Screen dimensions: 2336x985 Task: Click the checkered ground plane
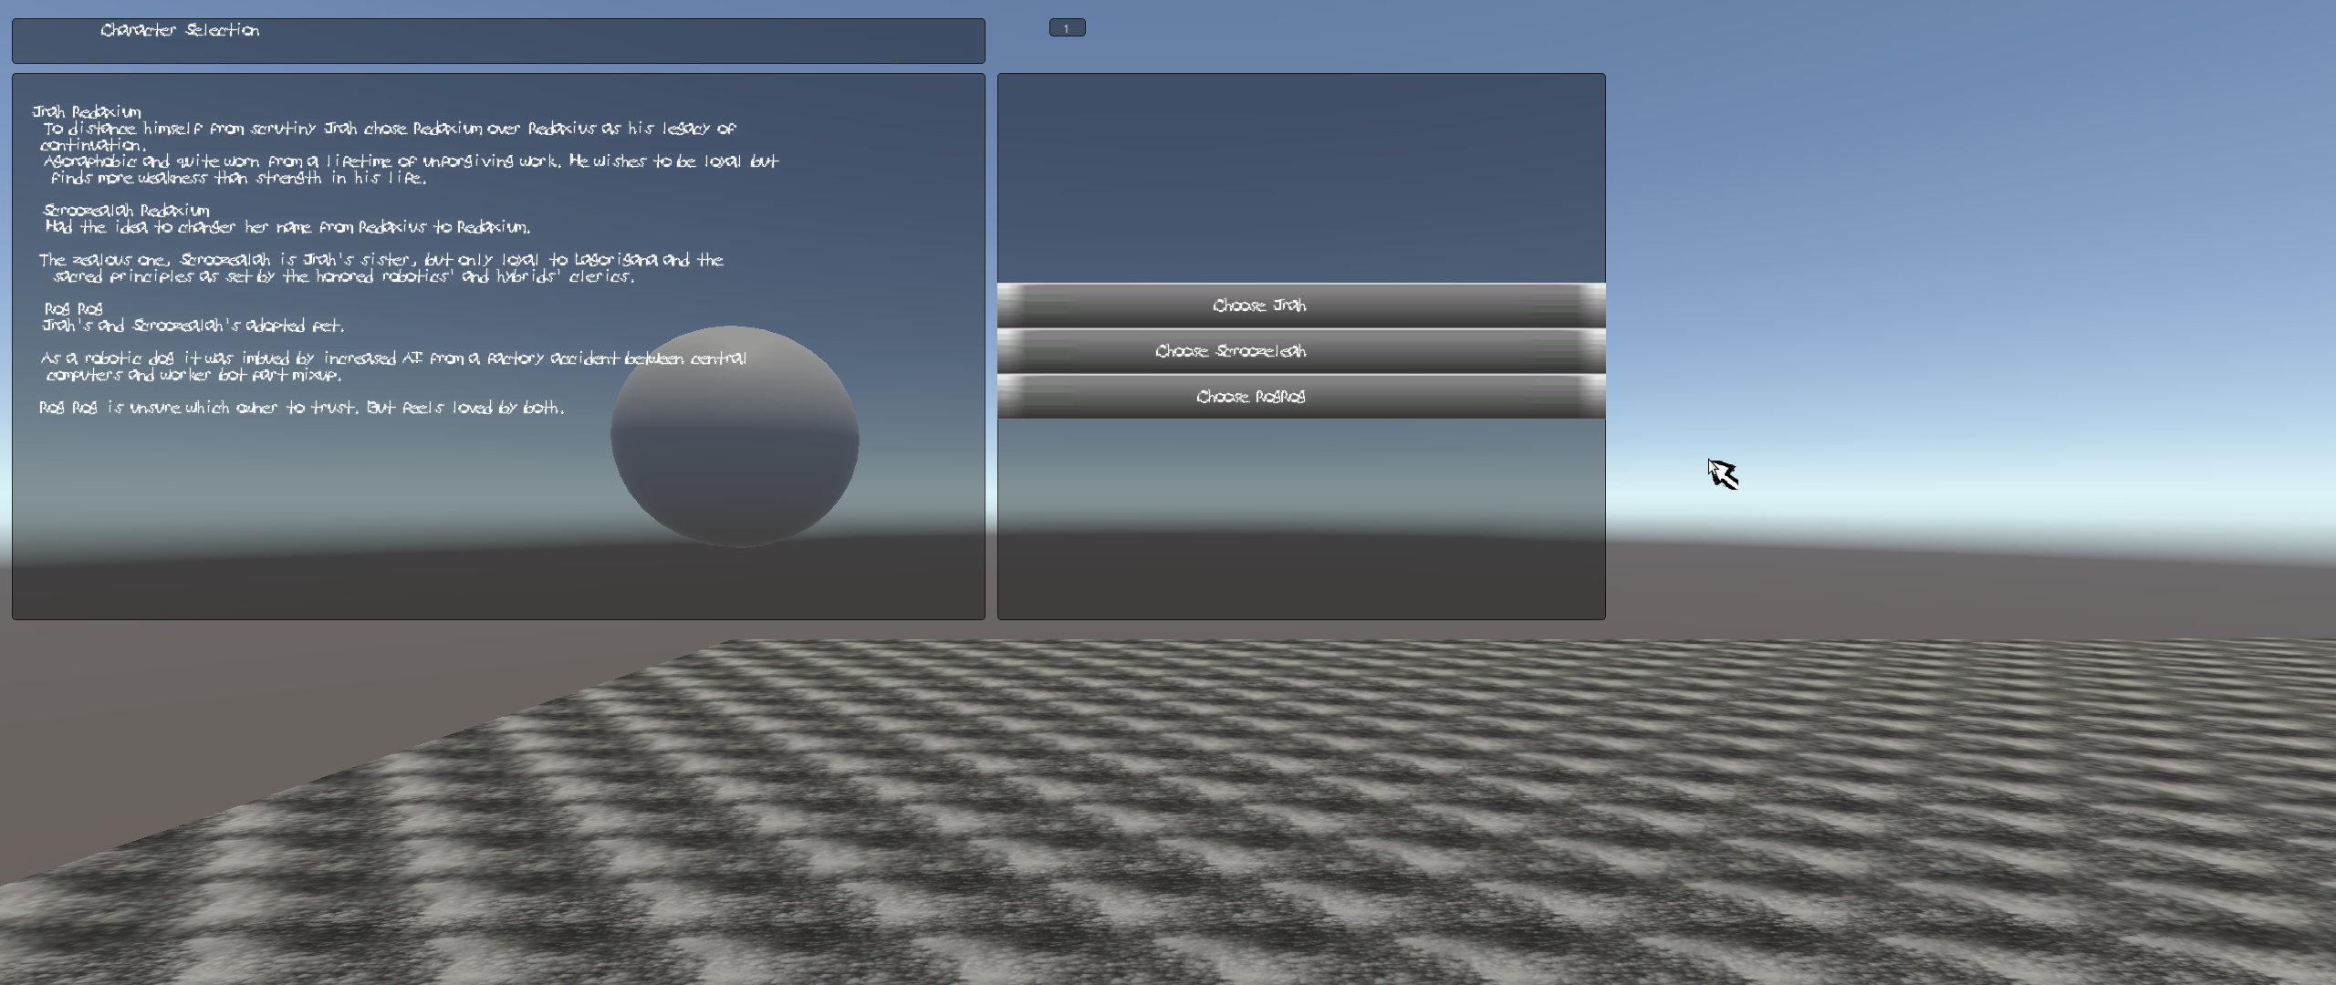coord(1277,821)
